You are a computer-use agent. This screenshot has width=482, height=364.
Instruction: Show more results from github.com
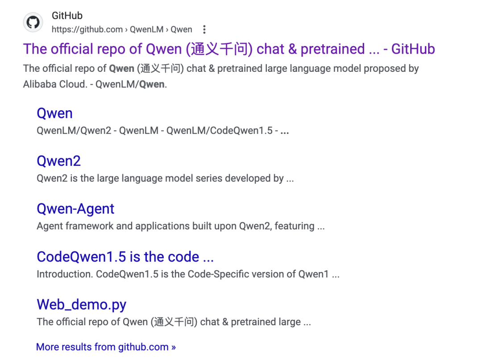coord(106,347)
